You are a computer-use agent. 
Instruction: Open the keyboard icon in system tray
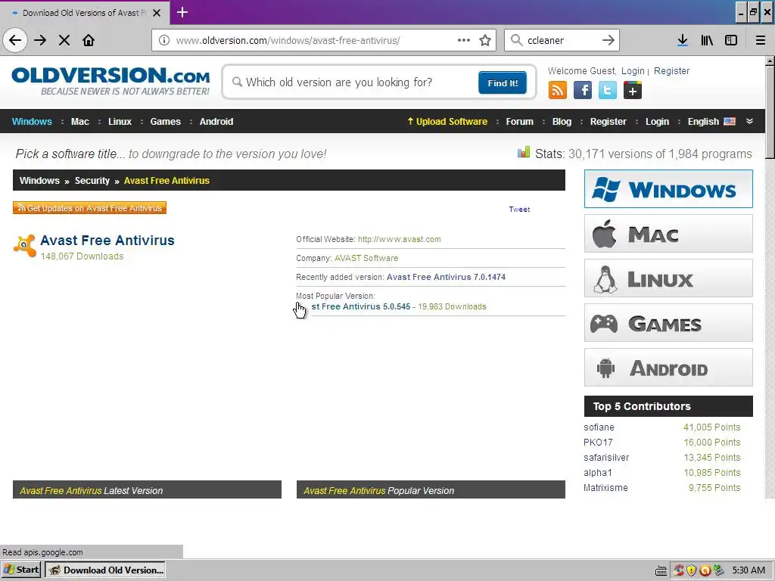point(661,570)
